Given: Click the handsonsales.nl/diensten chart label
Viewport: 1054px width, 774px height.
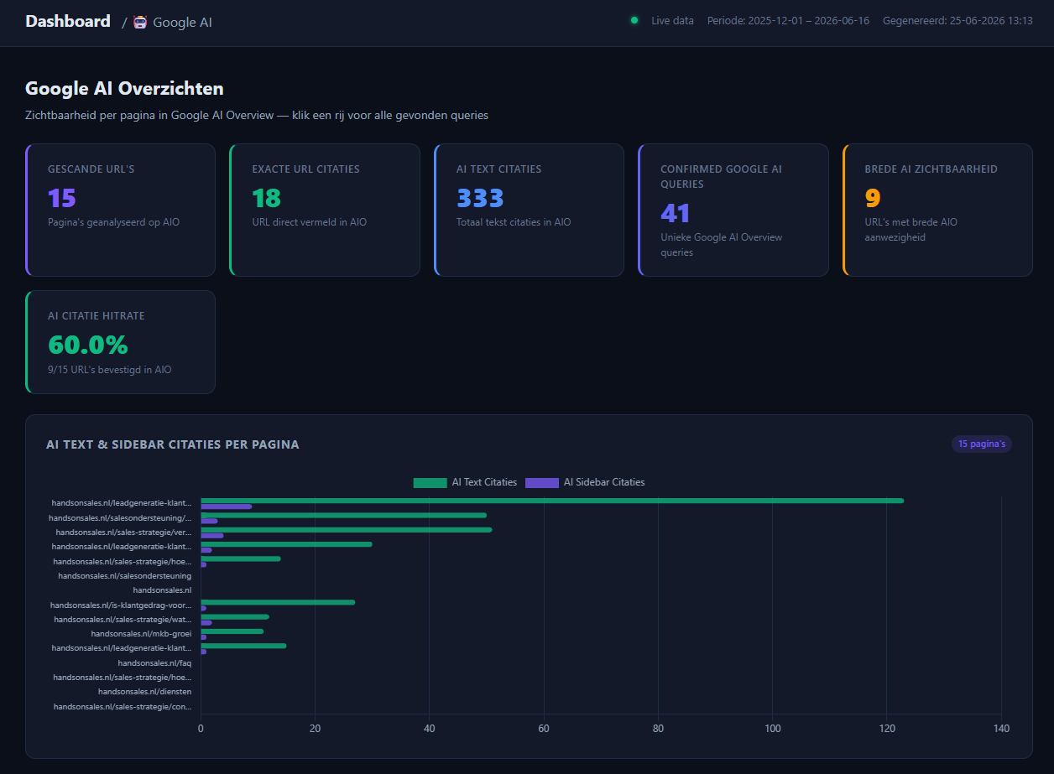Looking at the screenshot, I should pos(144,692).
